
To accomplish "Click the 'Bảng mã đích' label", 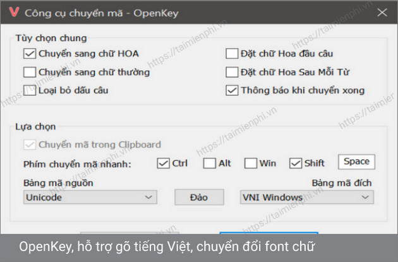I will click(342, 182).
